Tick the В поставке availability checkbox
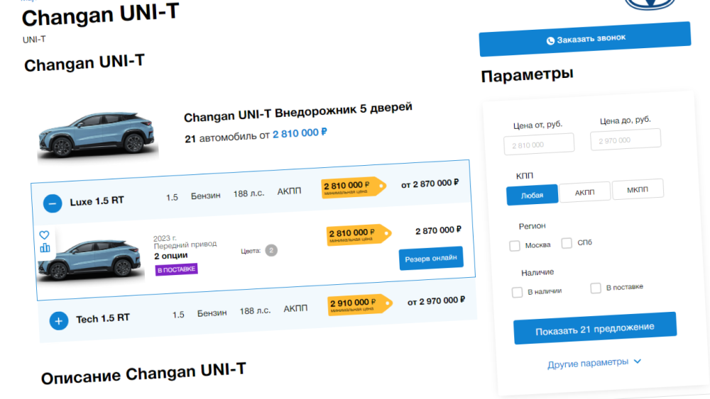The image size is (710, 399). pos(596,288)
